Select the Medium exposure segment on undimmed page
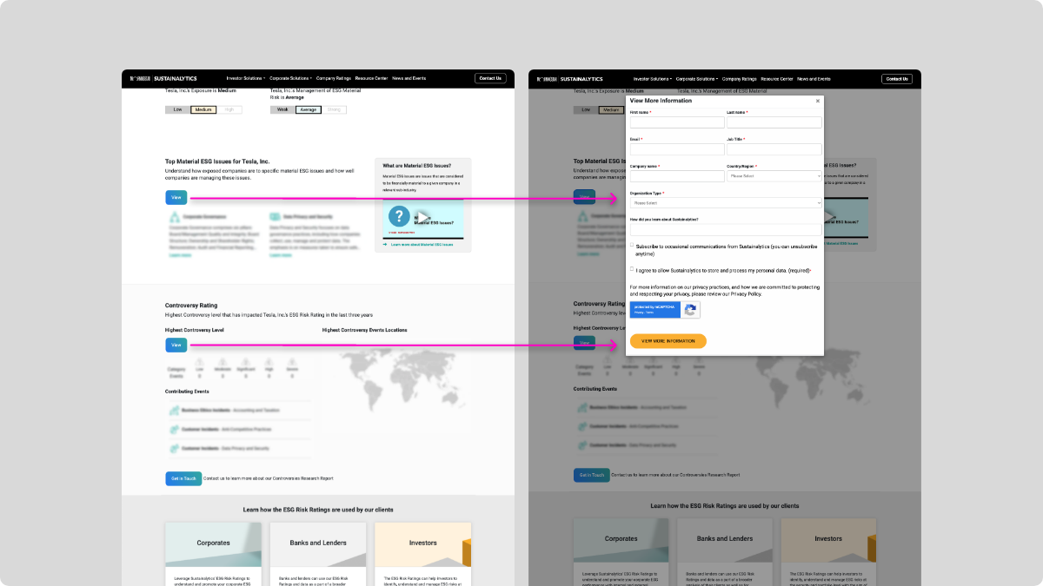Screen dimensions: 1043x586 (x=204, y=109)
